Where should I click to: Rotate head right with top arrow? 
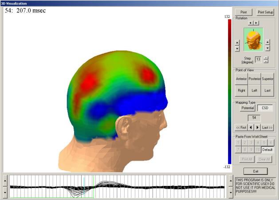click(x=256, y=23)
